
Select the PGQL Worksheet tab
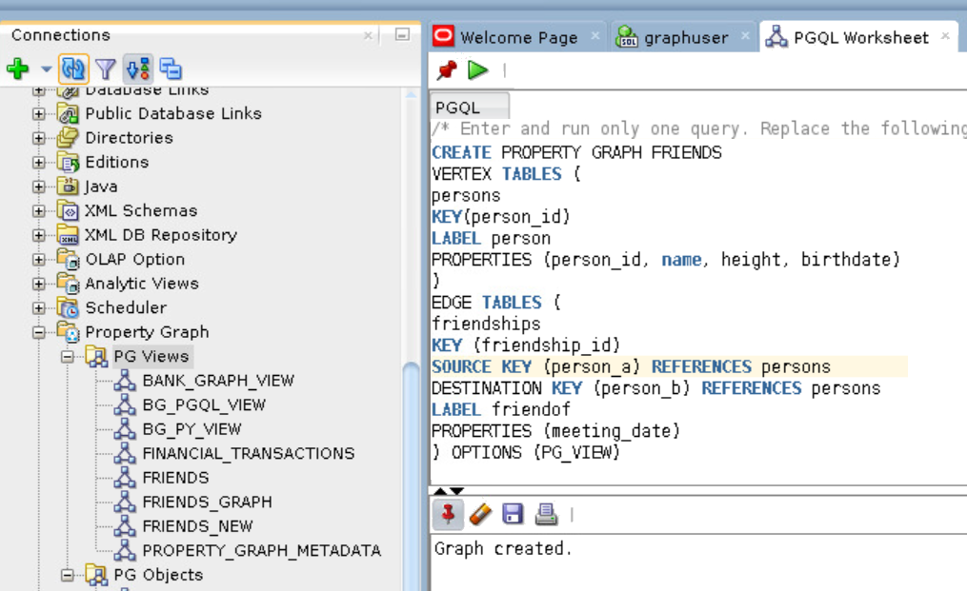click(x=861, y=38)
